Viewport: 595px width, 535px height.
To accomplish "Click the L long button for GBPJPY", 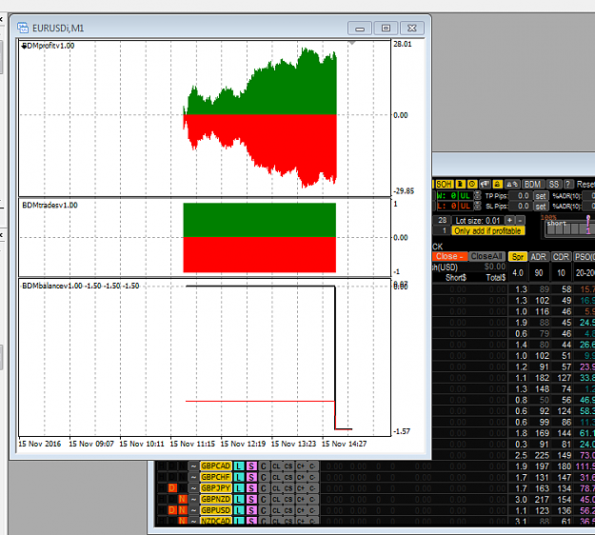I will 239,488.
